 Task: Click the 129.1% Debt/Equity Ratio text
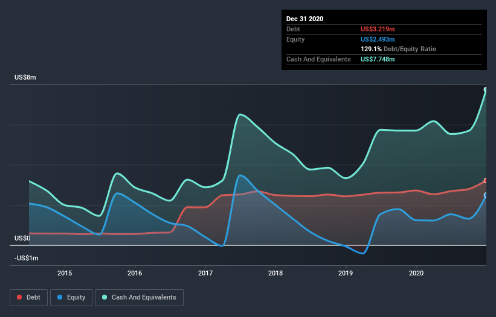(398, 49)
